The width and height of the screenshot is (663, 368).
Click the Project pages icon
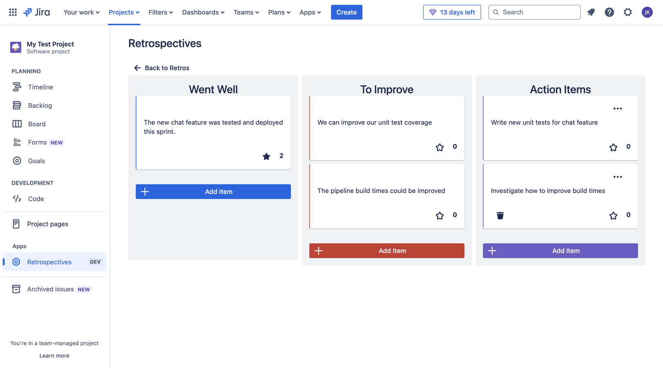tap(16, 224)
